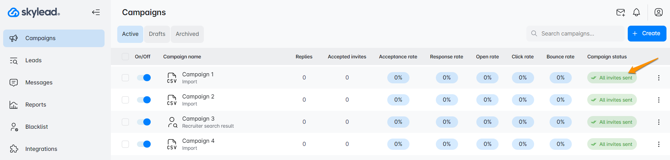Screen dimensions: 670x160
Task: Click the Skylead logo
Action: [34, 12]
